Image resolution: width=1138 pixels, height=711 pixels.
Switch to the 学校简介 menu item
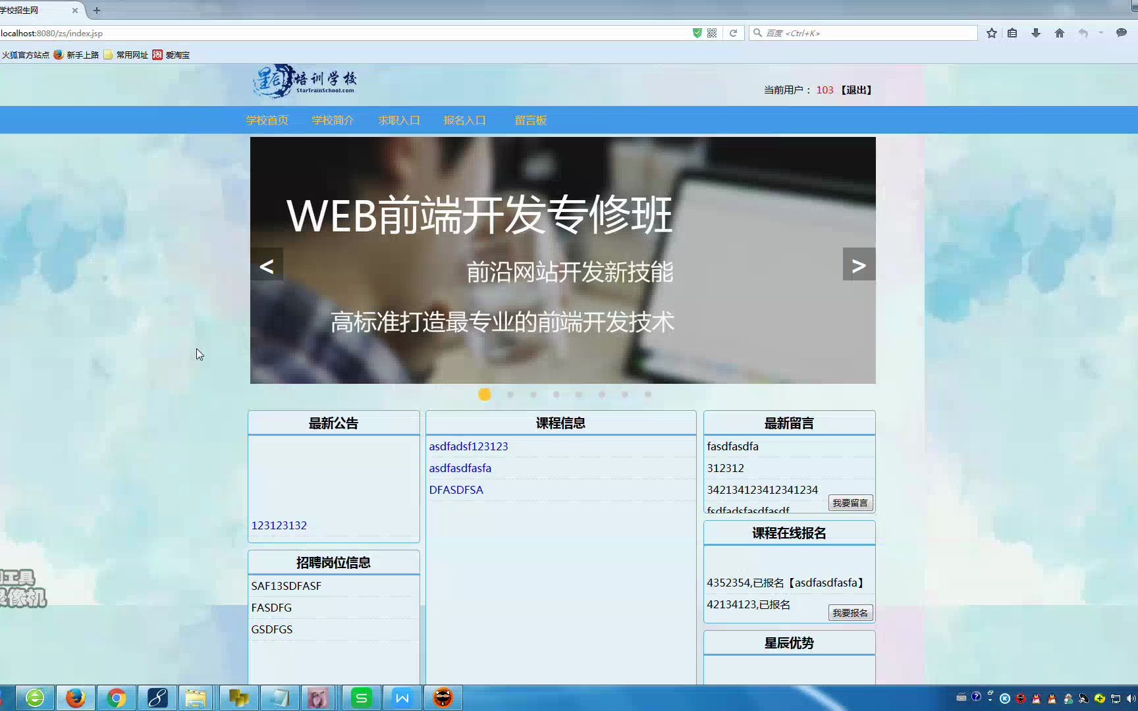pos(333,120)
